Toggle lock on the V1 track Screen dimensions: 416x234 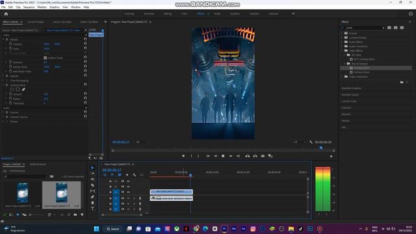(110, 192)
